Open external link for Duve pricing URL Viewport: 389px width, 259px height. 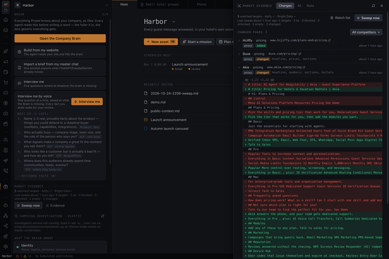300,54
